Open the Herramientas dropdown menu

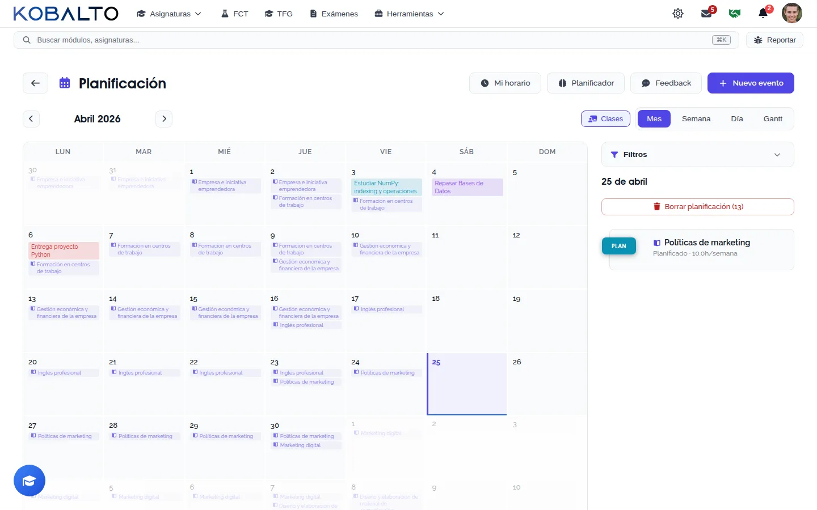point(409,14)
